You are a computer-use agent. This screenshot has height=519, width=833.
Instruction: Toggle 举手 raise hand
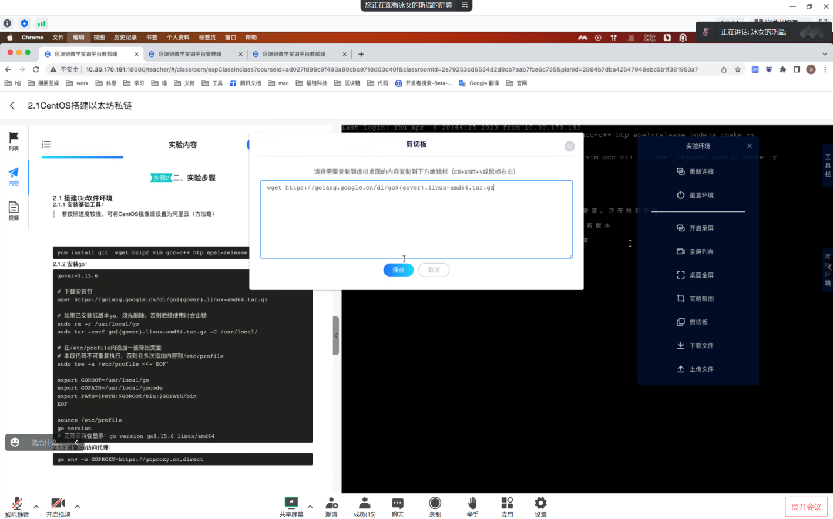[x=472, y=506]
